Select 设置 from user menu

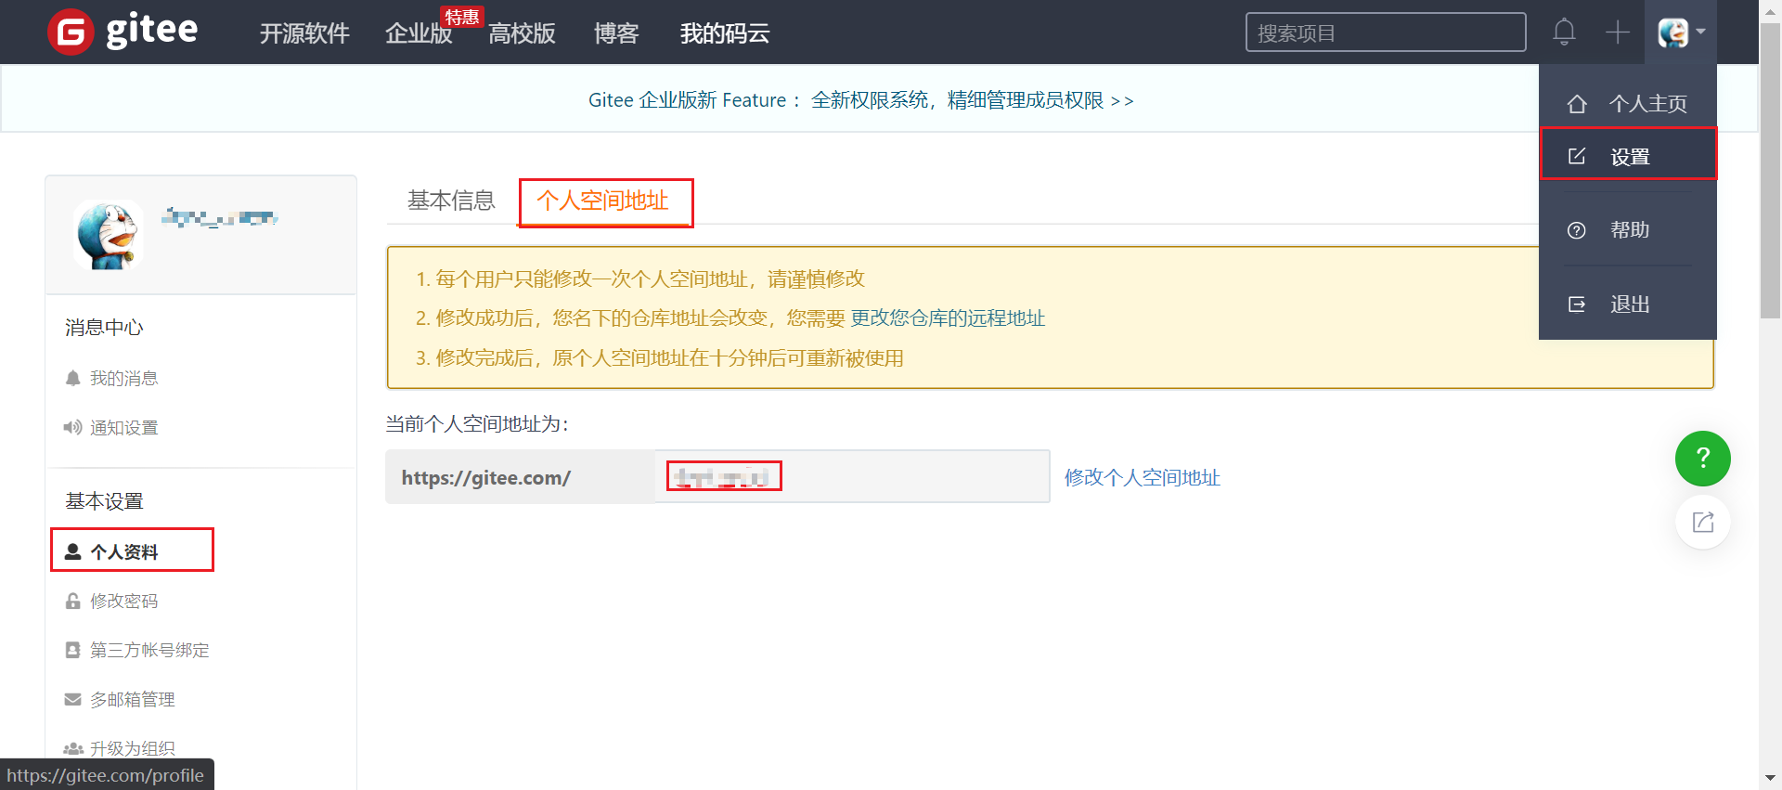[x=1628, y=156]
